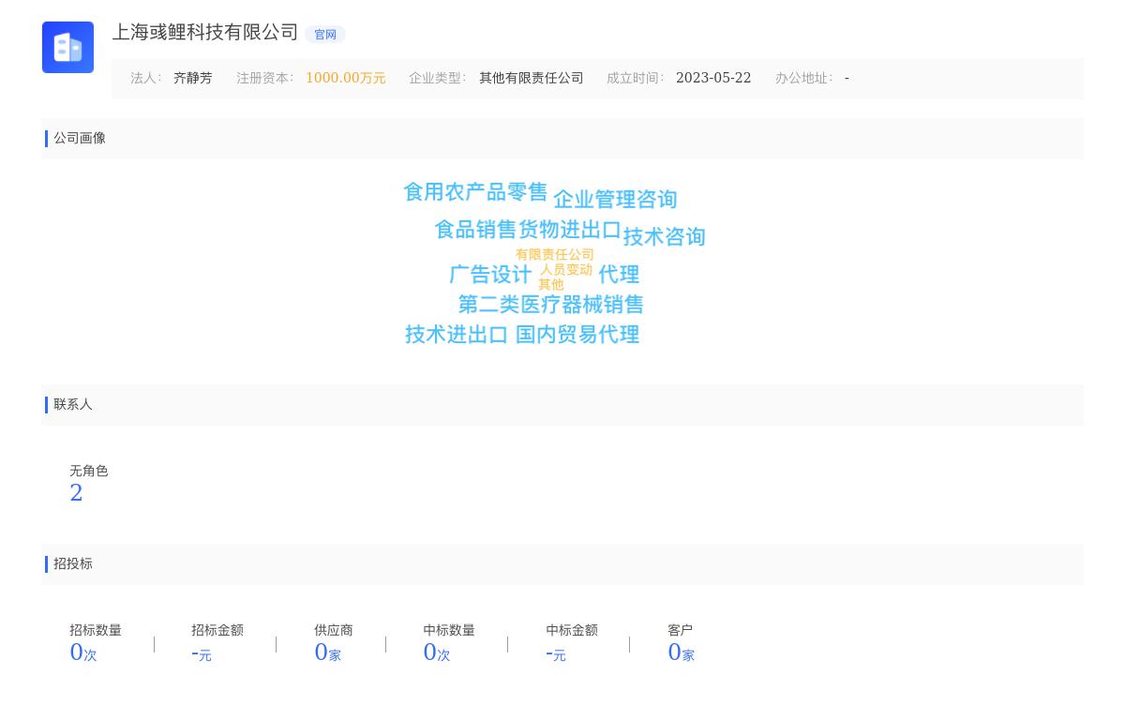
Task: Click the blue company logo icon
Action: click(x=67, y=47)
